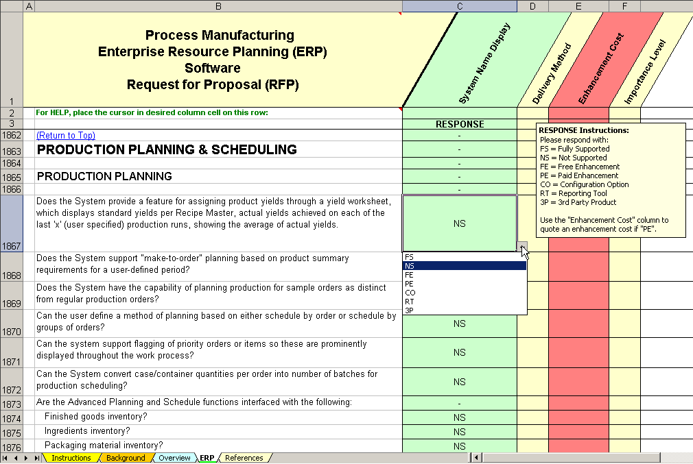The width and height of the screenshot is (693, 464).
Task: Select row header 1867
Action: (x=12, y=223)
